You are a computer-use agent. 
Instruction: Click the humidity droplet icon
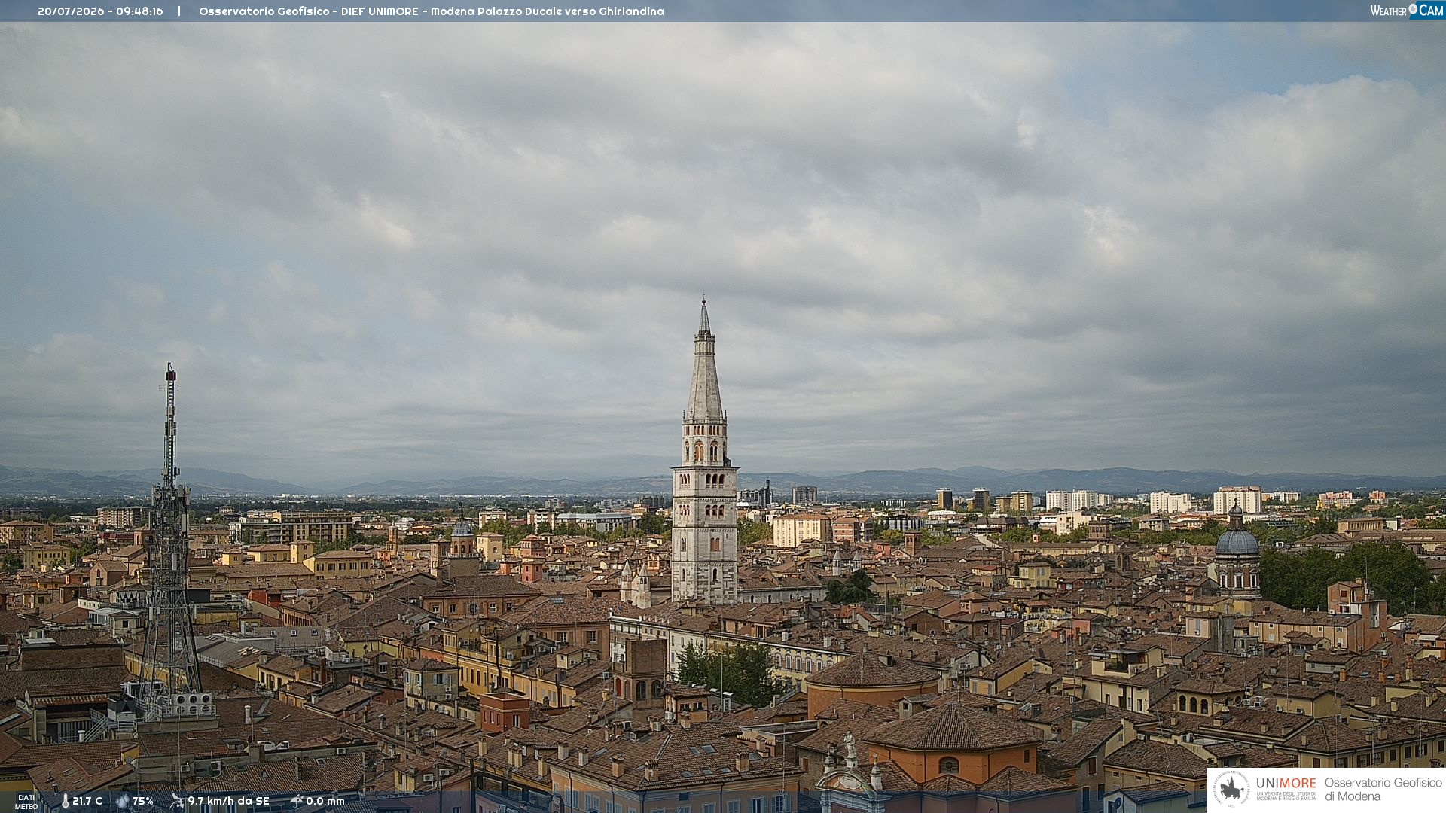122,801
